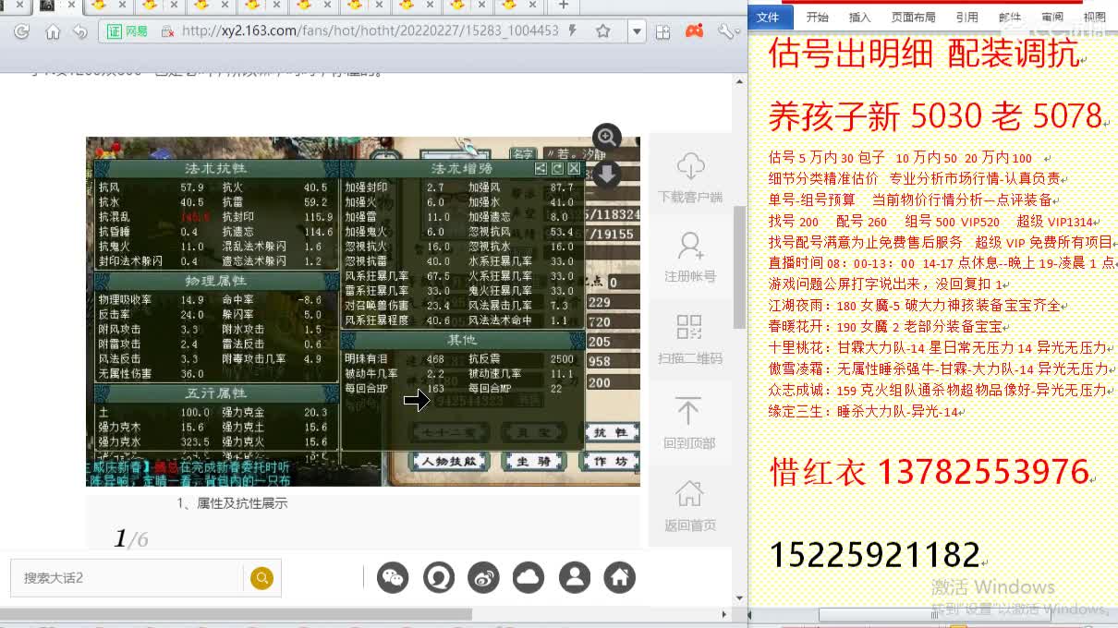Click the 搜索大话2 search field
Image resolution: width=1118 pixels, height=628 pixels.
[127, 578]
